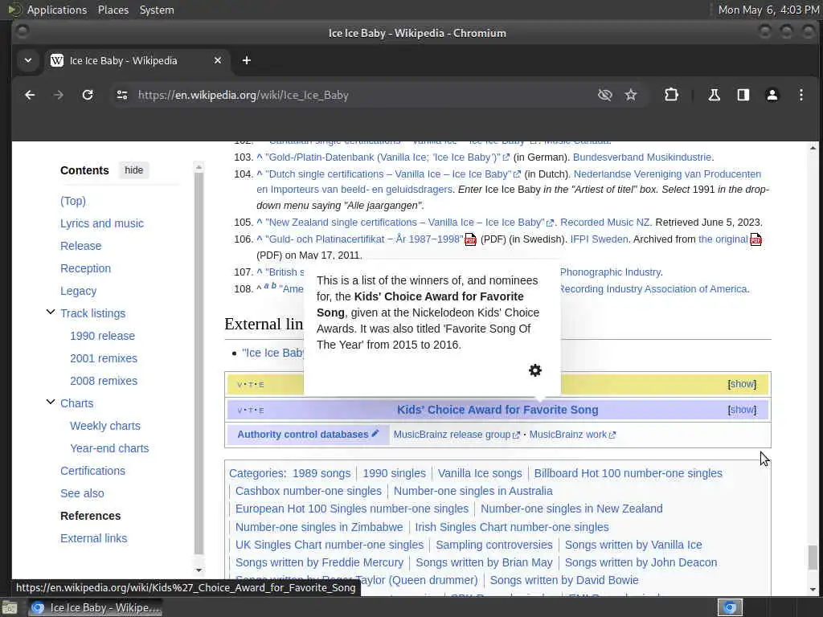
Task: Open Vanilla Ice songs category
Action: click(x=480, y=473)
